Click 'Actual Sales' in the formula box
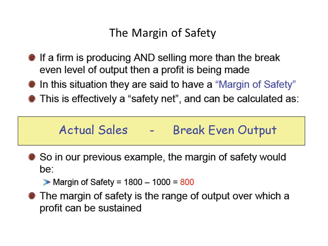This screenshot has height=246, width=328. [x=93, y=130]
